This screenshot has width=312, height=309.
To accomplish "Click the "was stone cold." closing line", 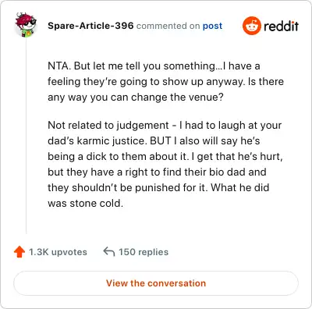I will (x=85, y=204).
